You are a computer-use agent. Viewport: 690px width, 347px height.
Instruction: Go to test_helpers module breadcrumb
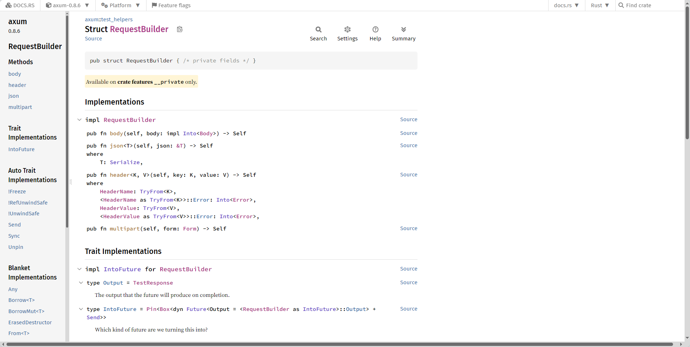(x=117, y=19)
